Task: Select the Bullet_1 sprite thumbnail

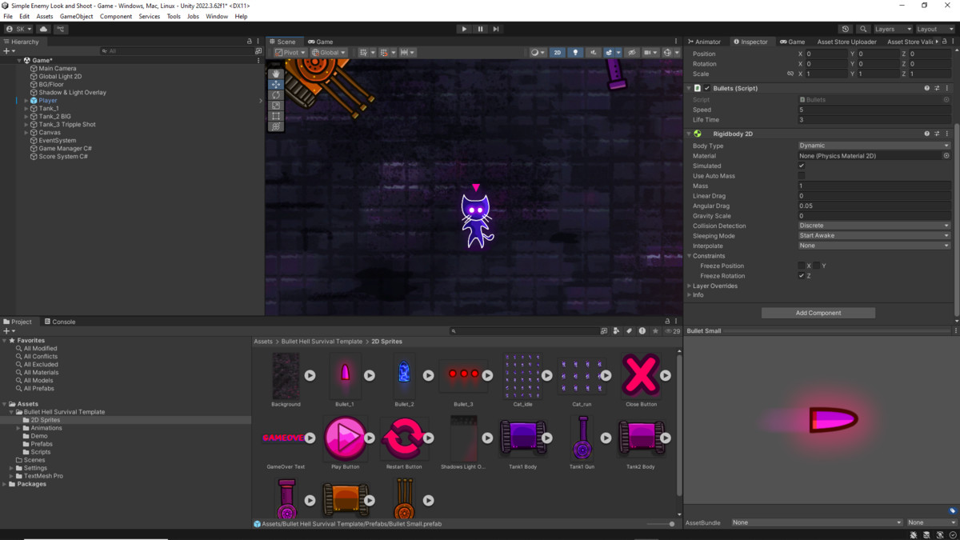Action: point(346,374)
